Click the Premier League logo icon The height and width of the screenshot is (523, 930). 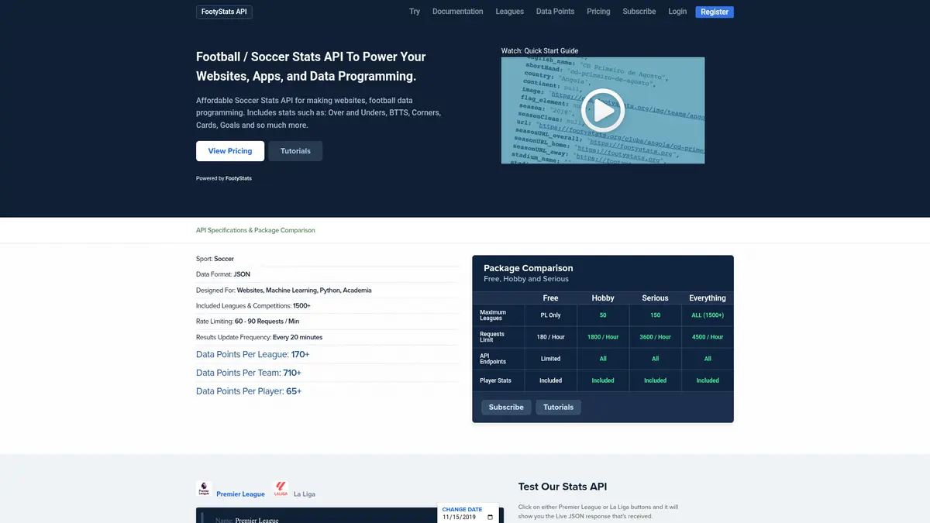pyautogui.click(x=204, y=490)
